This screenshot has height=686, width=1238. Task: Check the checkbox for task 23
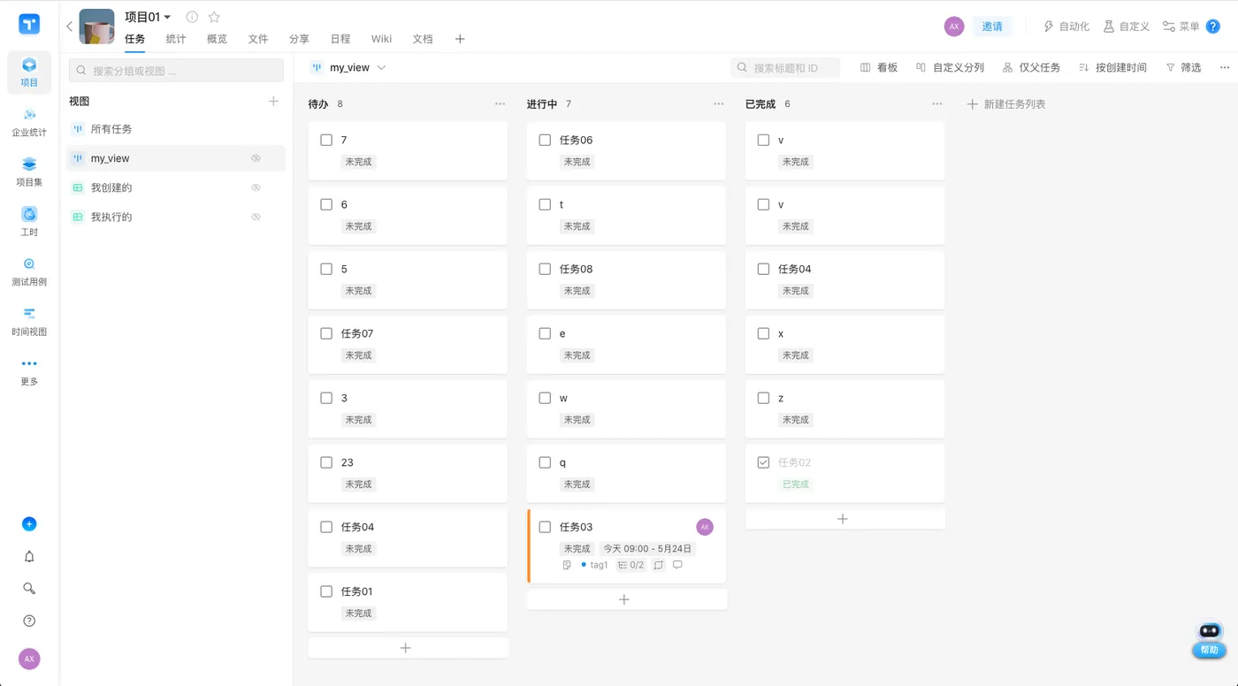(x=326, y=462)
